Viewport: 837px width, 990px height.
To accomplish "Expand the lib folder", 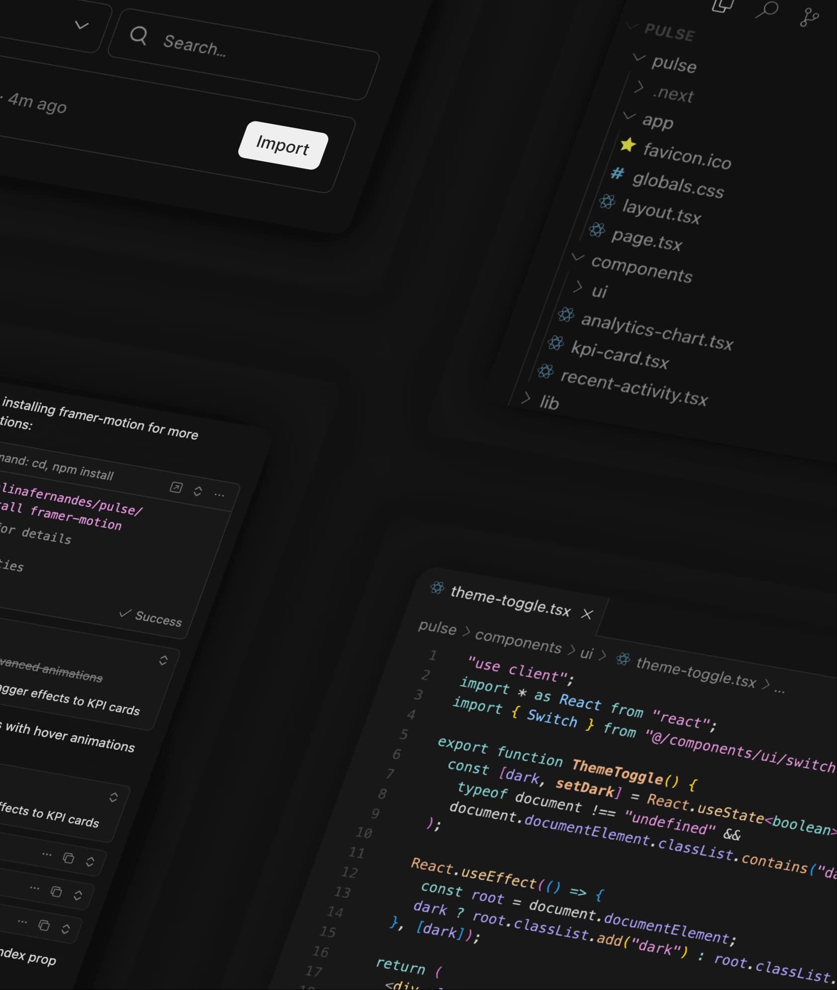I will click(526, 397).
